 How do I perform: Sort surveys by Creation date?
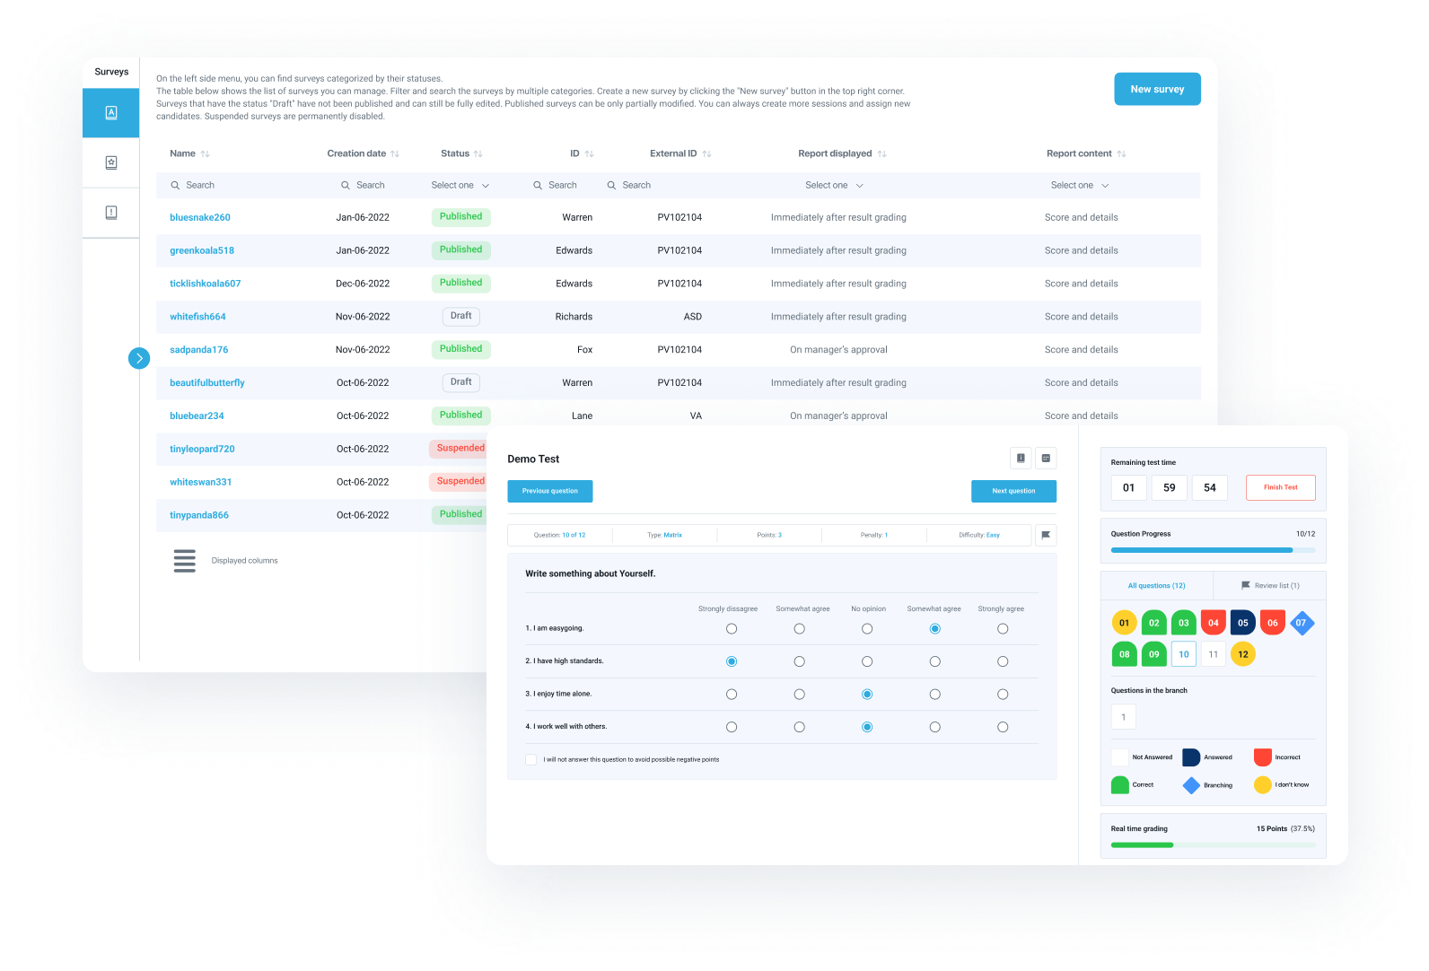(x=394, y=154)
